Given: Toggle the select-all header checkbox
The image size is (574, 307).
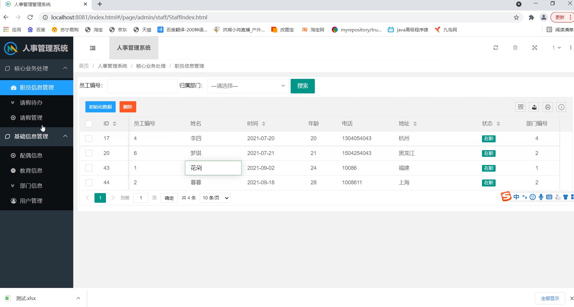Looking at the screenshot, I should 89,124.
